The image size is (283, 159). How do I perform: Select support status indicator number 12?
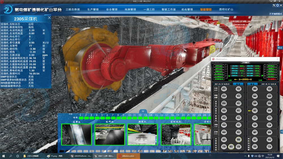(x=140, y=118)
